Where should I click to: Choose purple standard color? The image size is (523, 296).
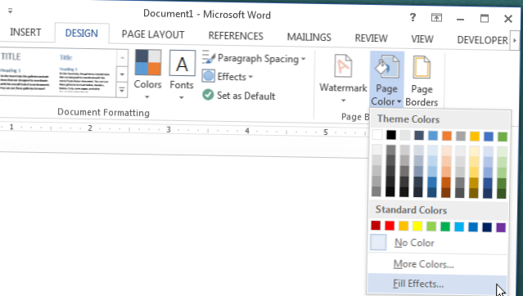[501, 227]
